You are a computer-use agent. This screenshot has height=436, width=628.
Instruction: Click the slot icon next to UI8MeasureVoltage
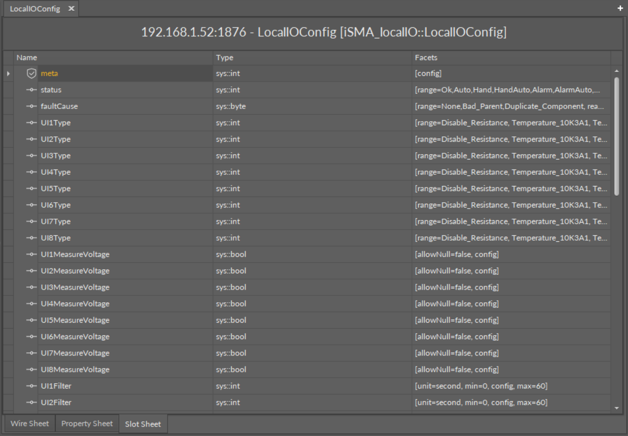[x=31, y=369]
